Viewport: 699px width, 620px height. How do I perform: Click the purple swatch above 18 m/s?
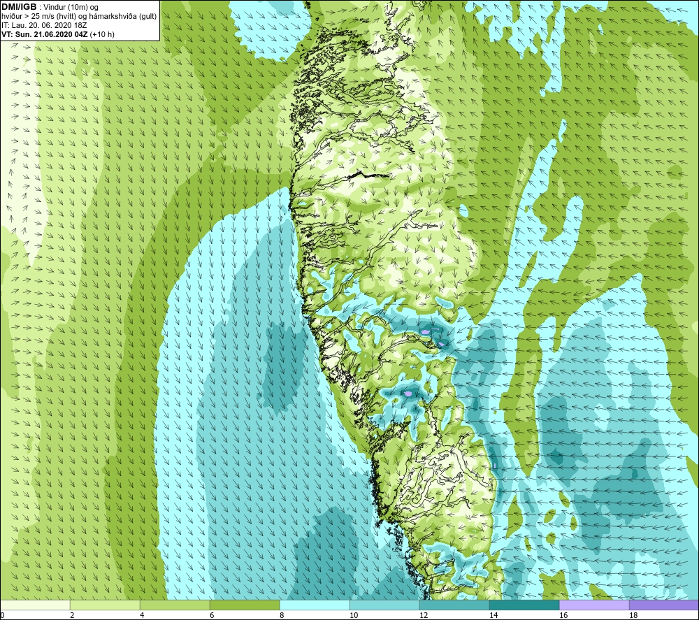click(x=664, y=605)
